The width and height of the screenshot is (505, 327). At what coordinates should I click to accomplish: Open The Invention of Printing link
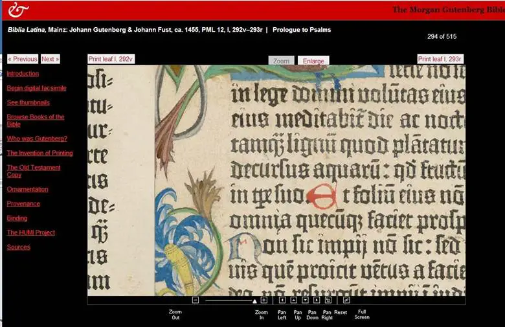(39, 153)
